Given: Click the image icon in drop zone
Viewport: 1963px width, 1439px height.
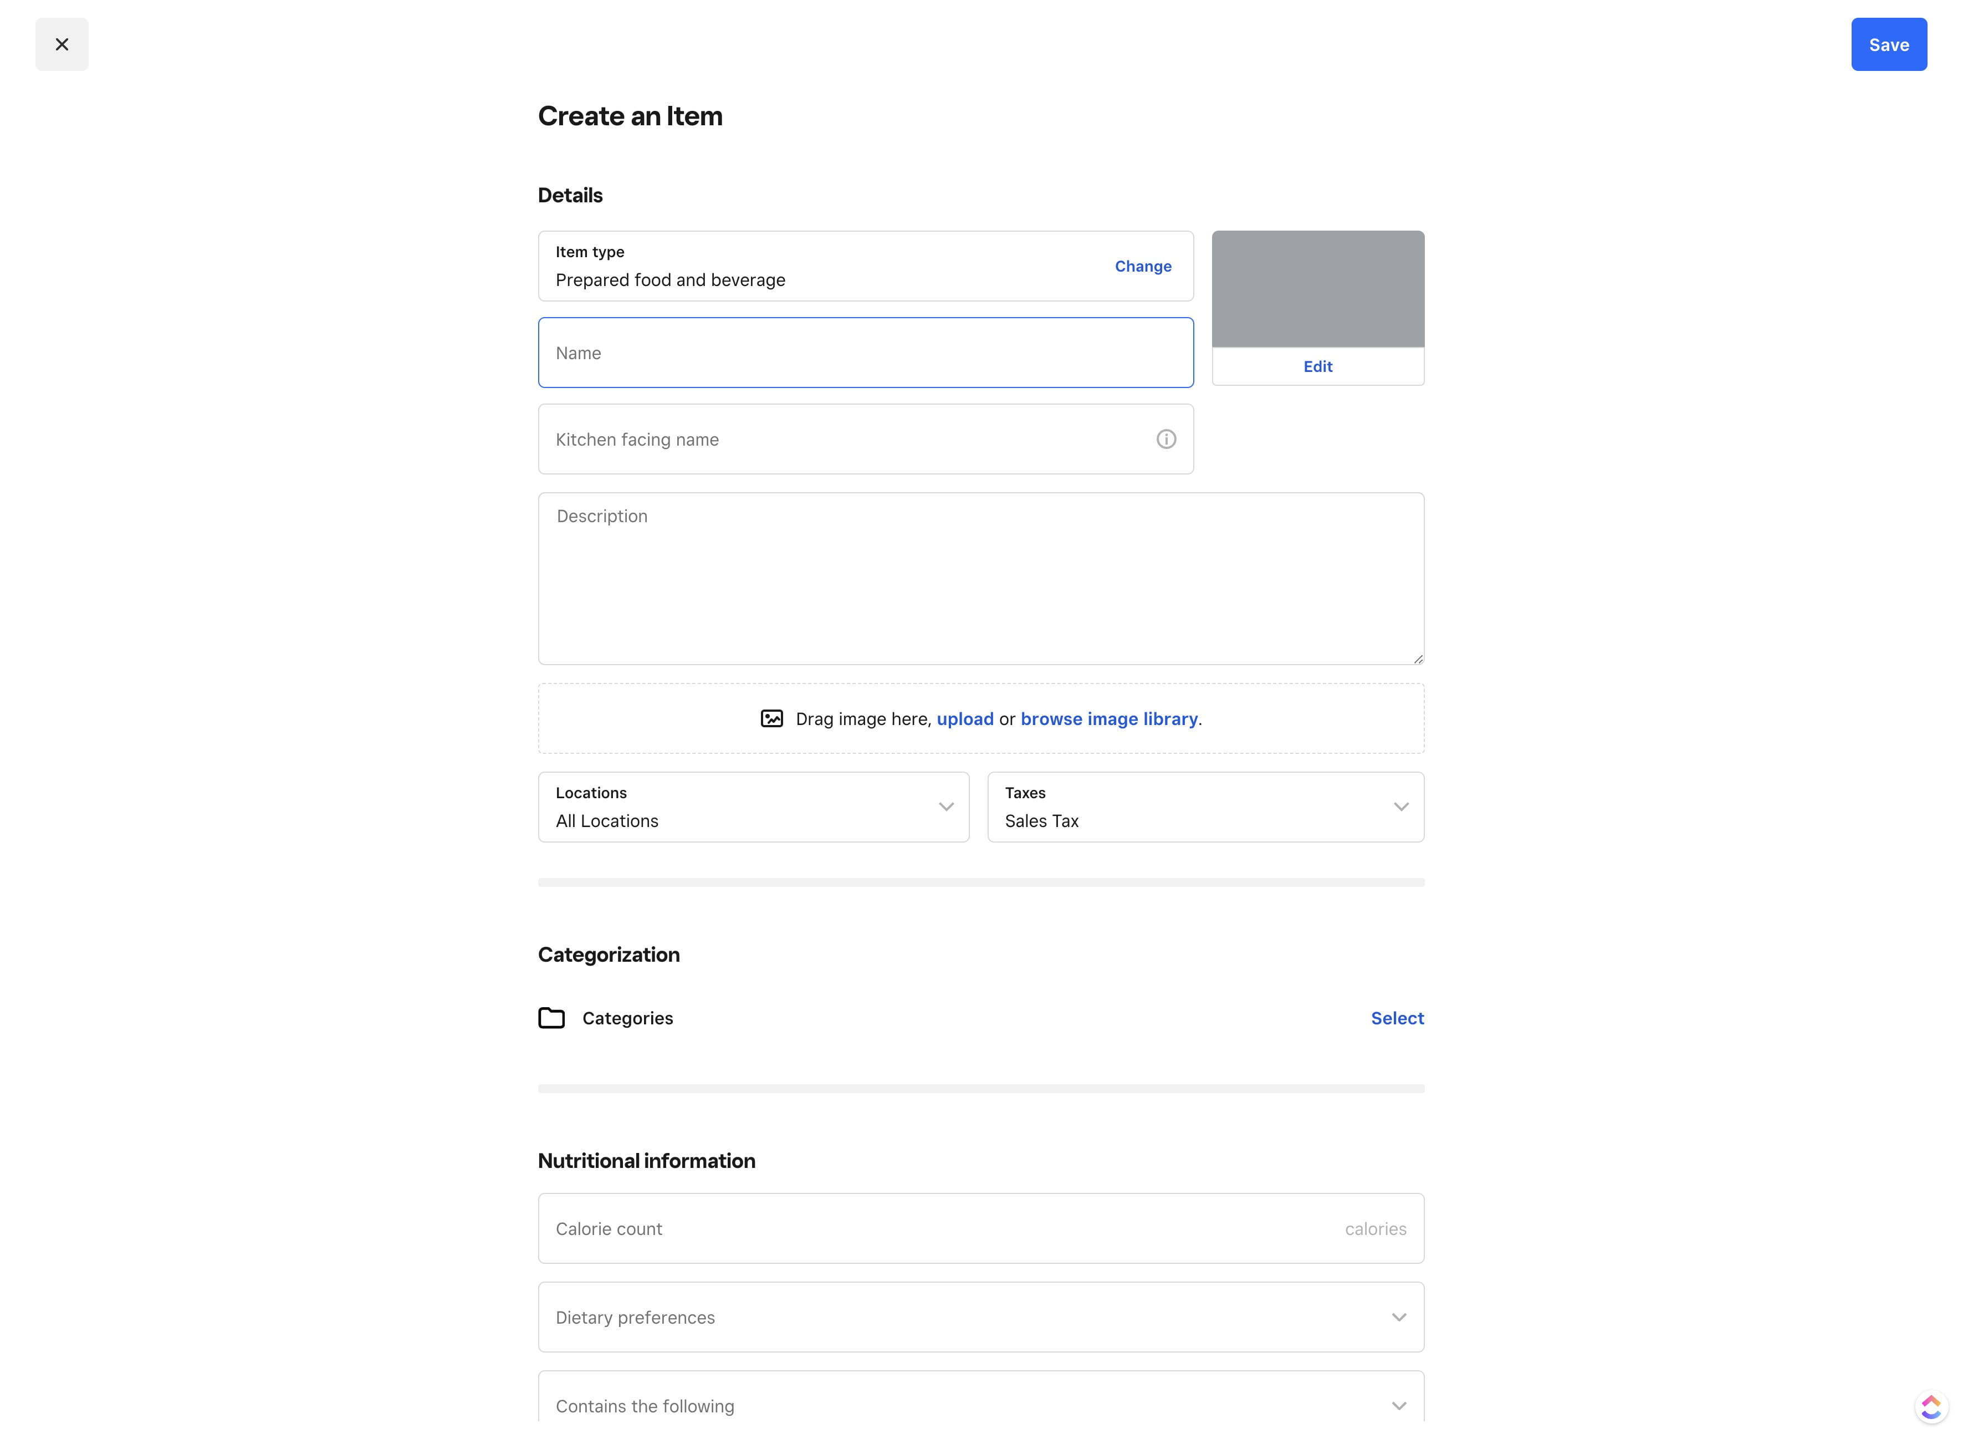Looking at the screenshot, I should [771, 718].
